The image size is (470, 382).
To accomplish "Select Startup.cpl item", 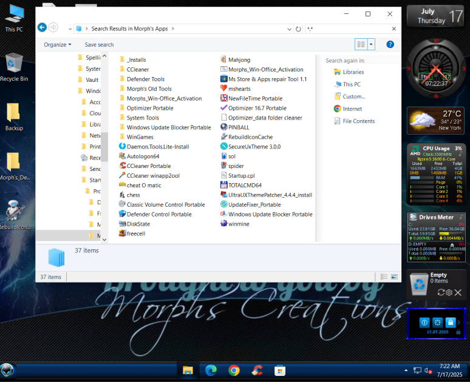I will pyautogui.click(x=237, y=175).
